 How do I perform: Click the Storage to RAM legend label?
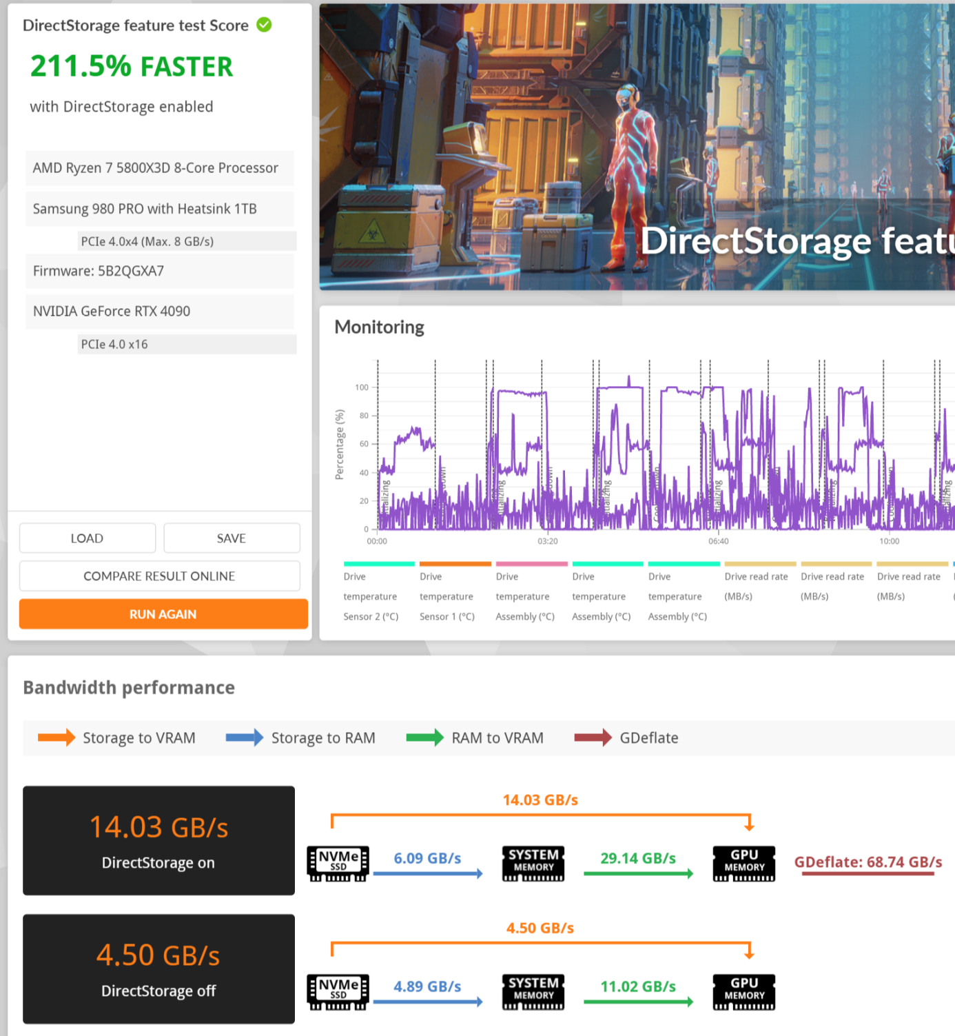pyautogui.click(x=323, y=738)
